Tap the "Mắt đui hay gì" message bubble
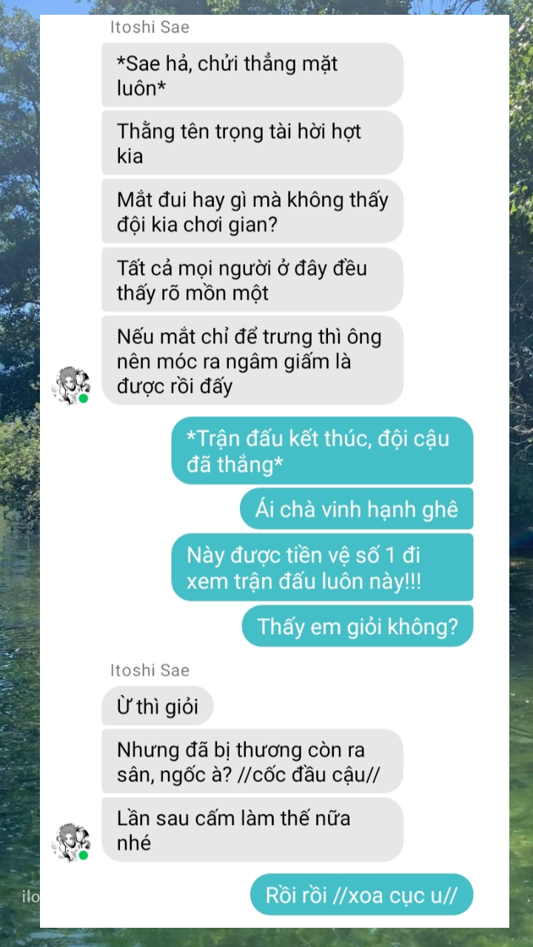This screenshot has width=533, height=947. pyautogui.click(x=252, y=212)
